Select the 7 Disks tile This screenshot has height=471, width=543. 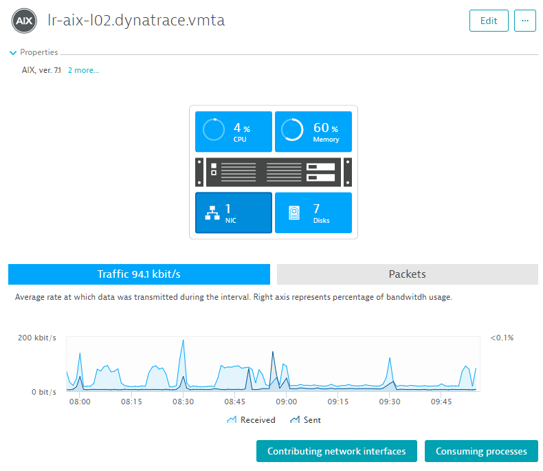point(313,212)
